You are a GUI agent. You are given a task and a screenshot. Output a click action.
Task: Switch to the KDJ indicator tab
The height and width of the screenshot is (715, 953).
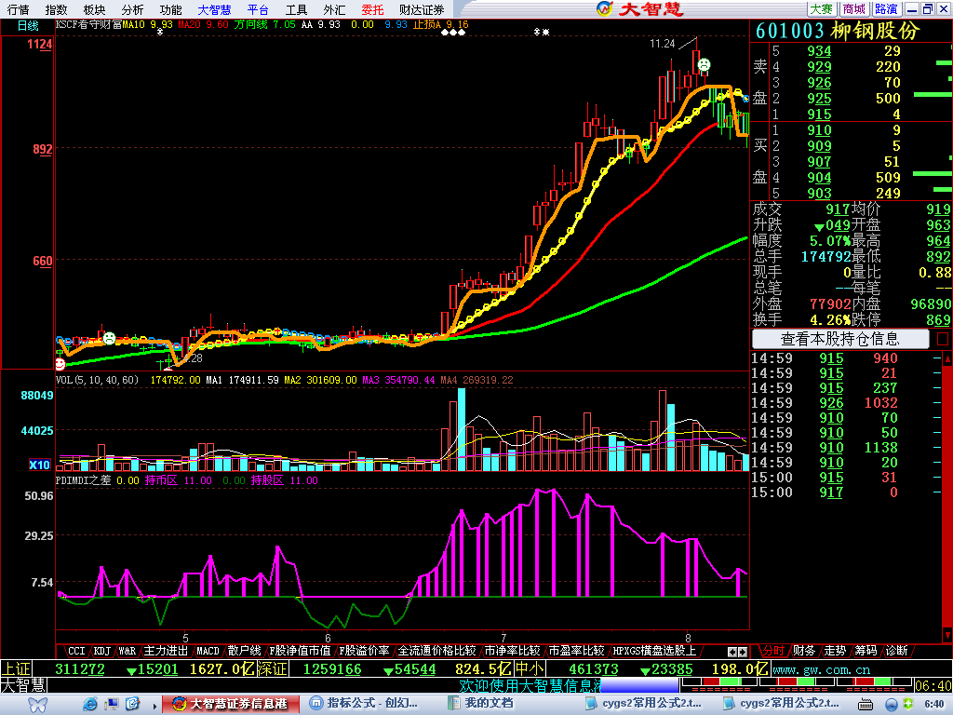(101, 651)
